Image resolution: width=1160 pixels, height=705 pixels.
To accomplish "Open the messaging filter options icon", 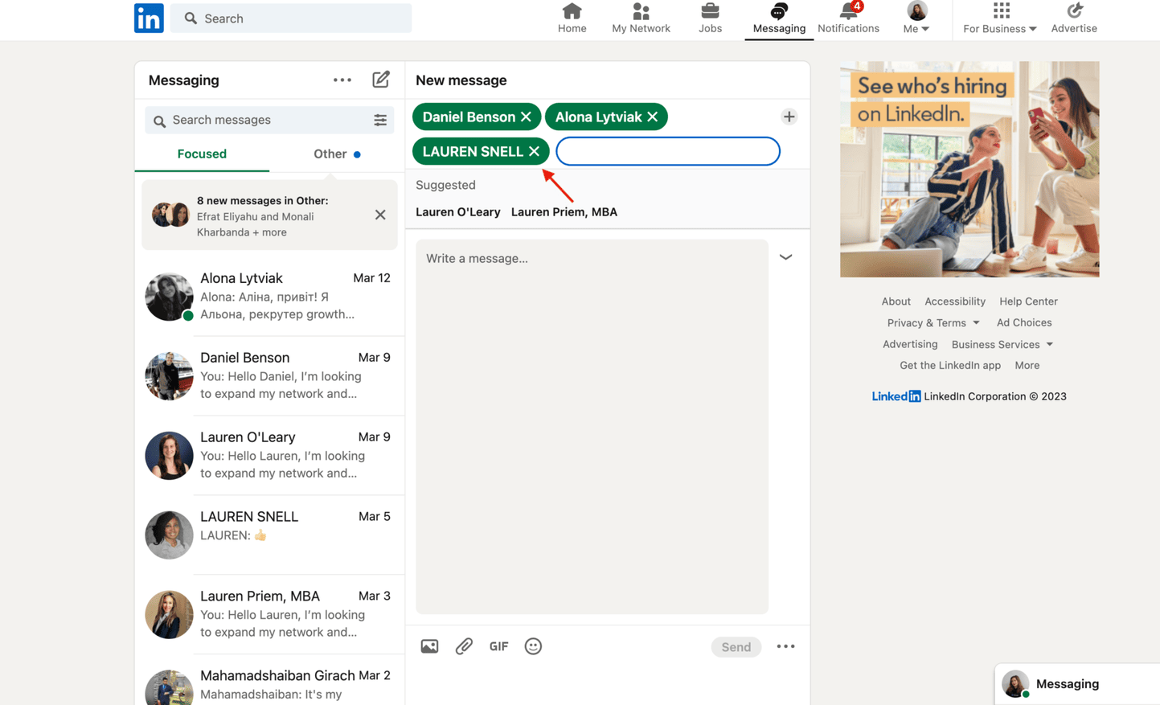I will pos(380,120).
